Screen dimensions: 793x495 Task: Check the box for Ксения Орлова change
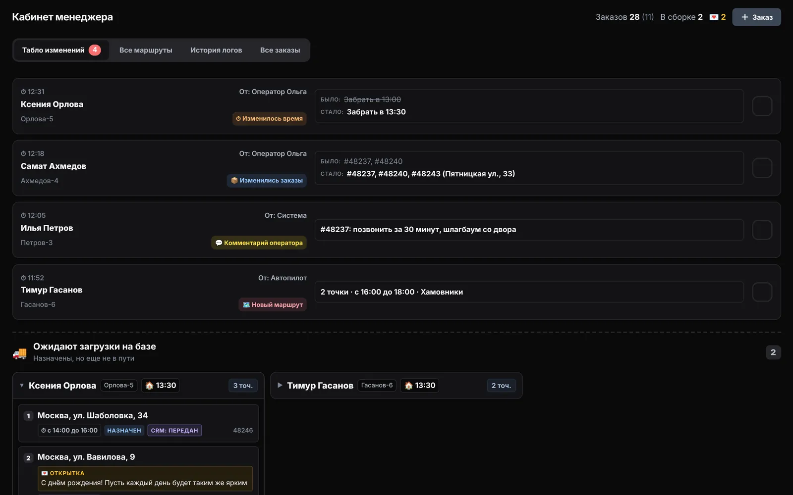[x=762, y=106]
